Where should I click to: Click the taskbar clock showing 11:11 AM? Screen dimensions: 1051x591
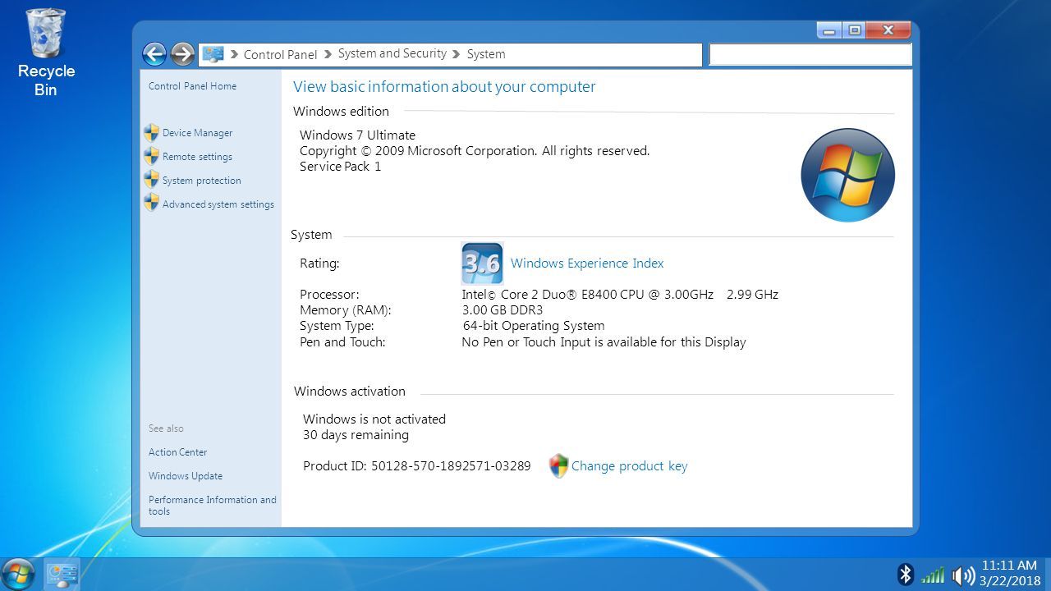(x=1009, y=566)
